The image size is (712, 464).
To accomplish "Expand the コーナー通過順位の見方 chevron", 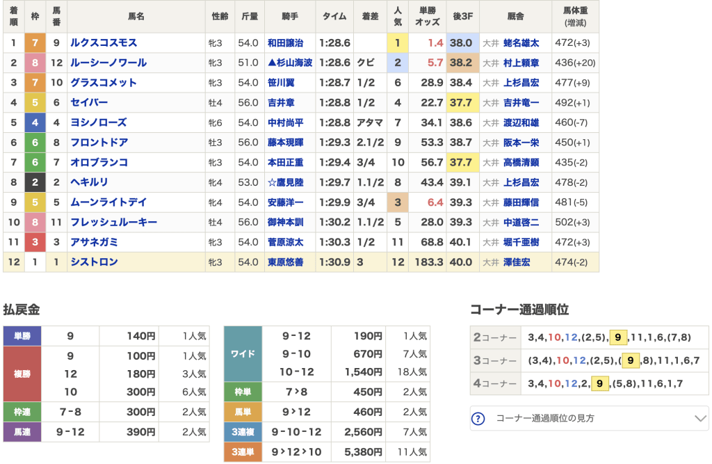I will point(701,418).
